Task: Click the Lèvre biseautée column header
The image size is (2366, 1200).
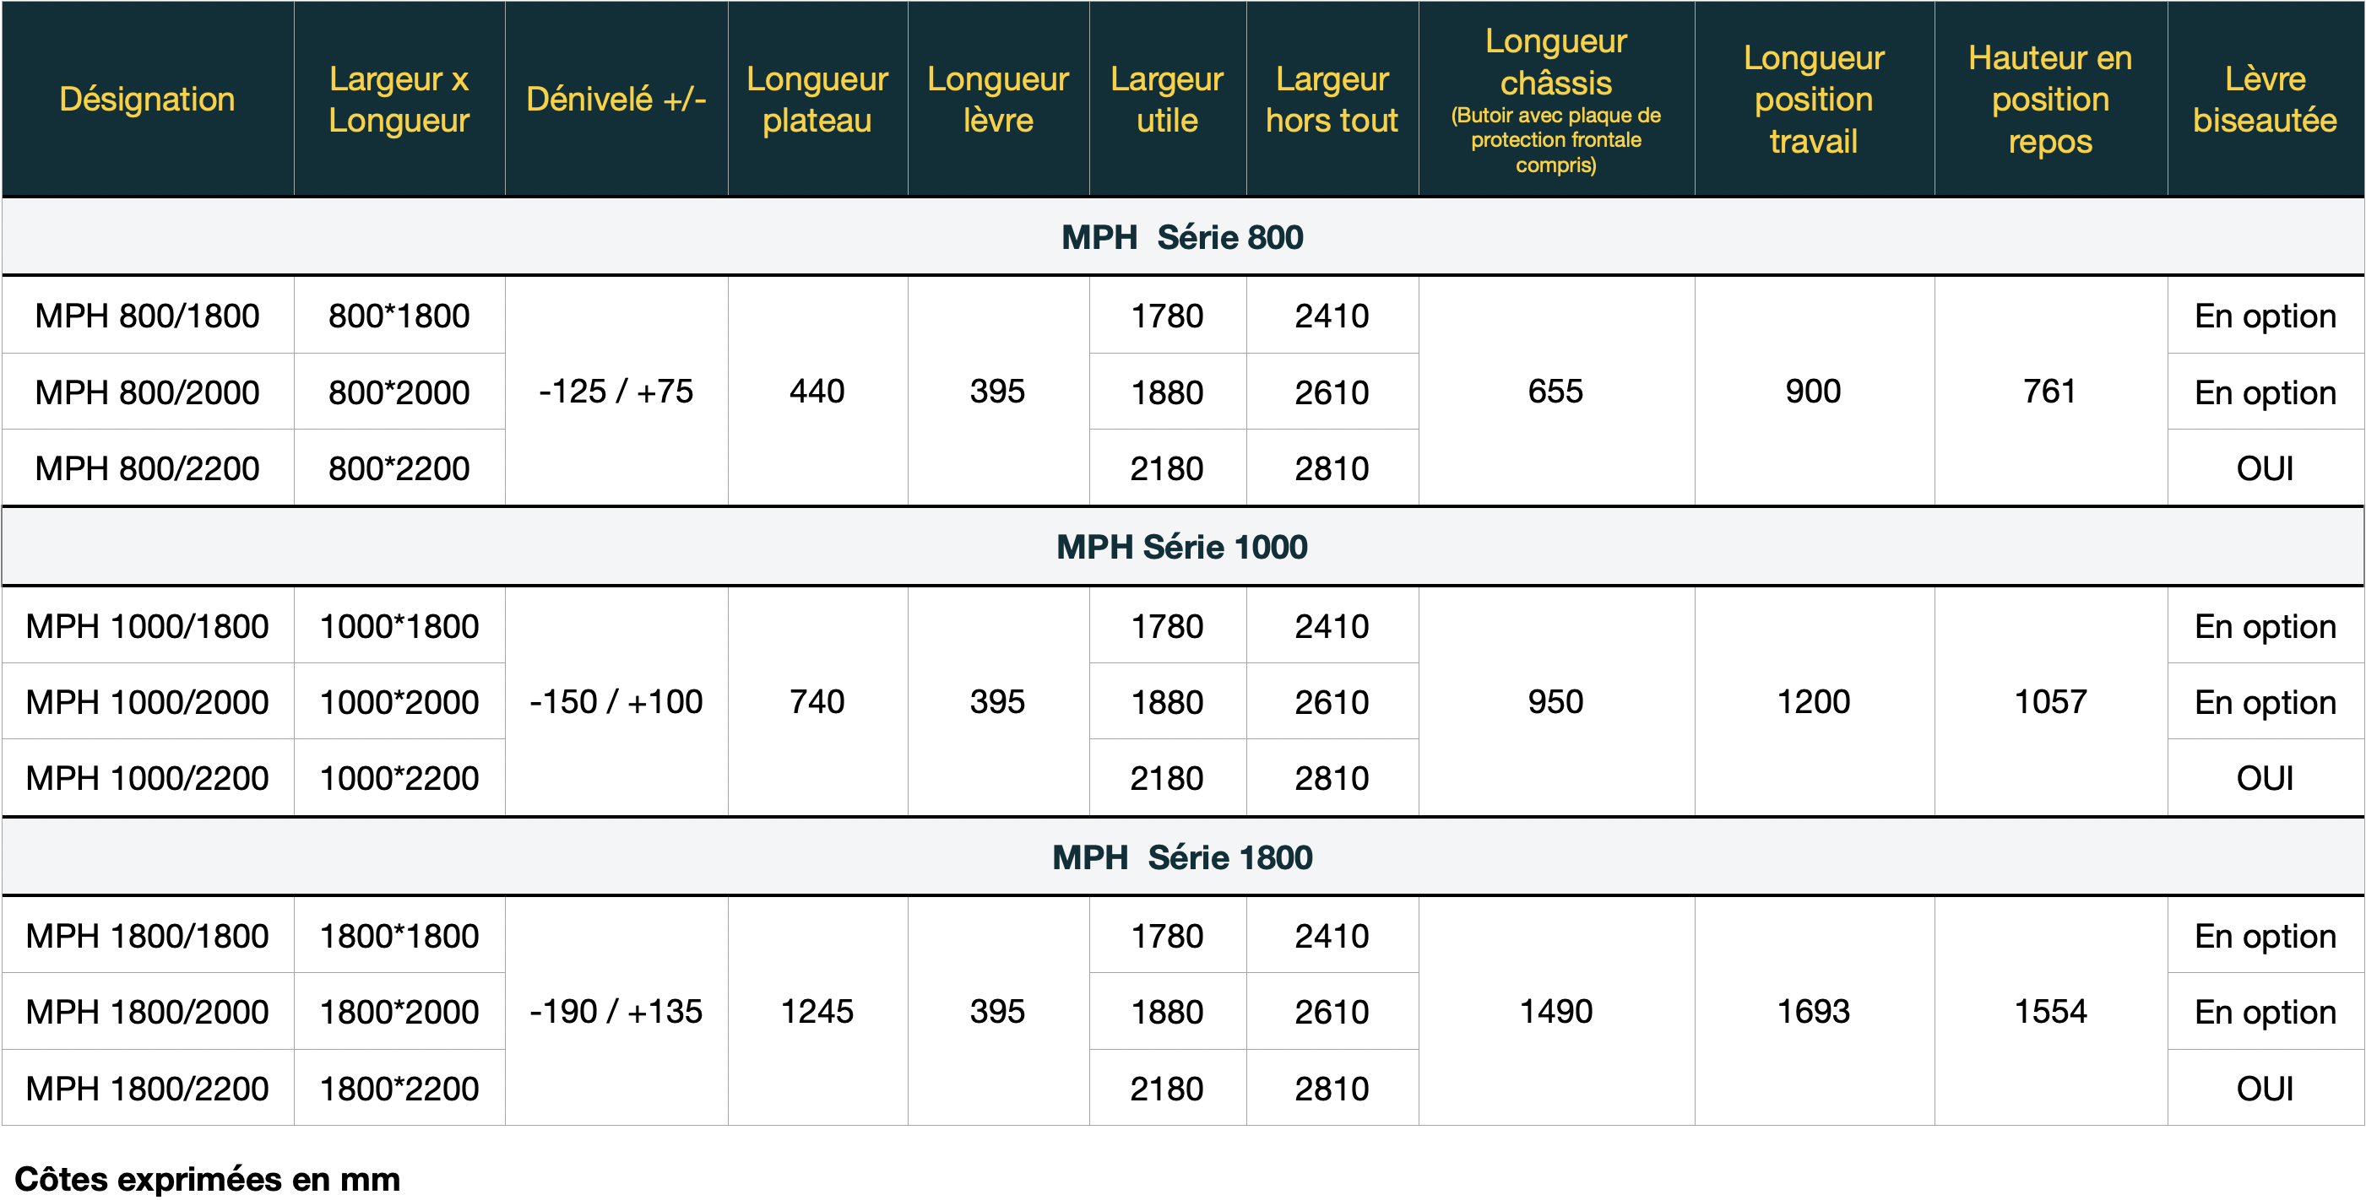Action: coord(2265,100)
